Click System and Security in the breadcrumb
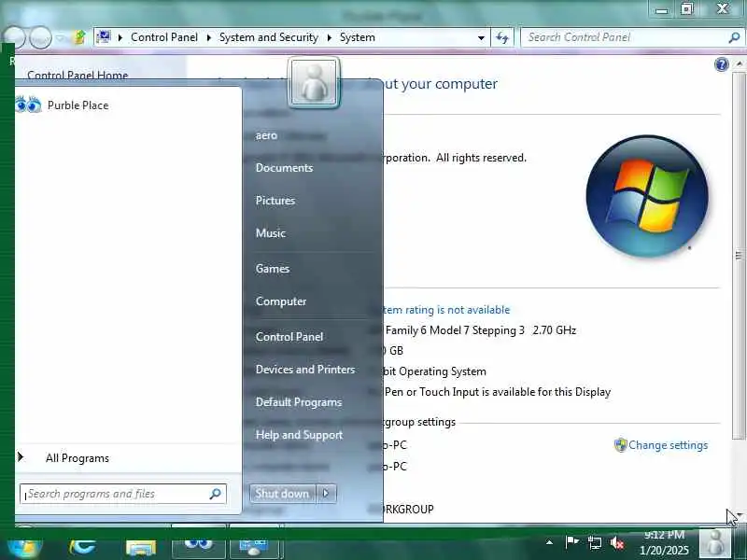This screenshot has height=560, width=747. (x=269, y=37)
